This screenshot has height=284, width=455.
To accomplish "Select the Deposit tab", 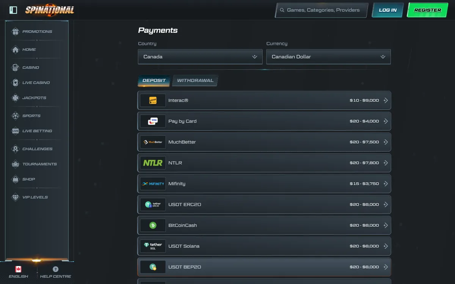I will pyautogui.click(x=154, y=80).
